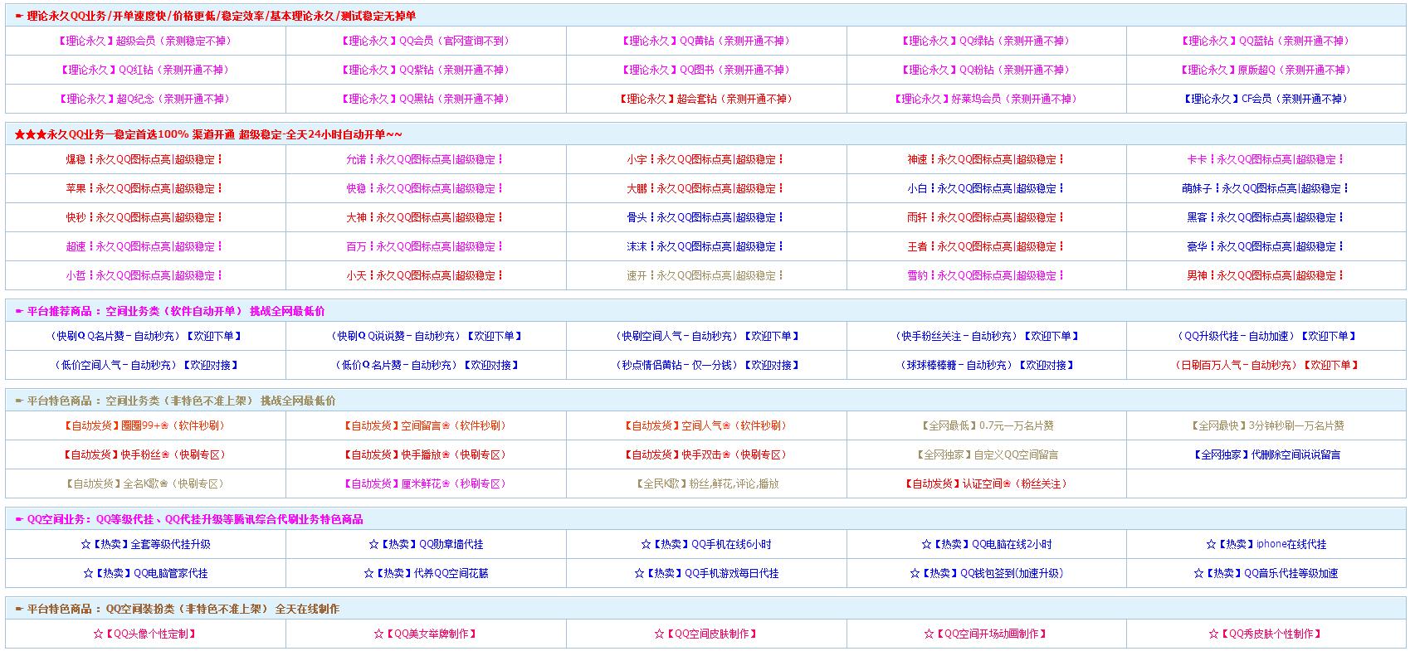Click 爆稳 永久QQ图标点亮 link

pos(145,159)
